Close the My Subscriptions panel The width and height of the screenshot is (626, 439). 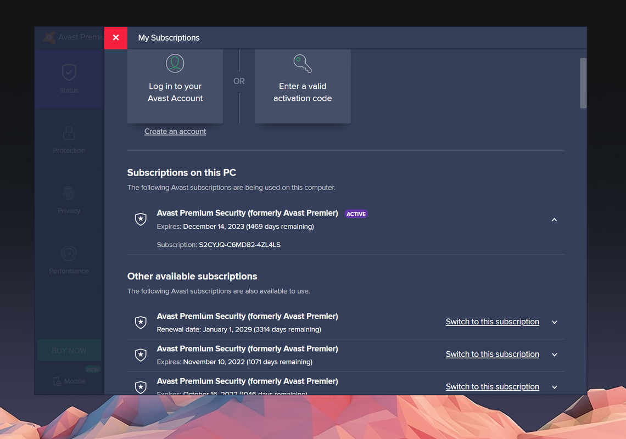point(116,38)
